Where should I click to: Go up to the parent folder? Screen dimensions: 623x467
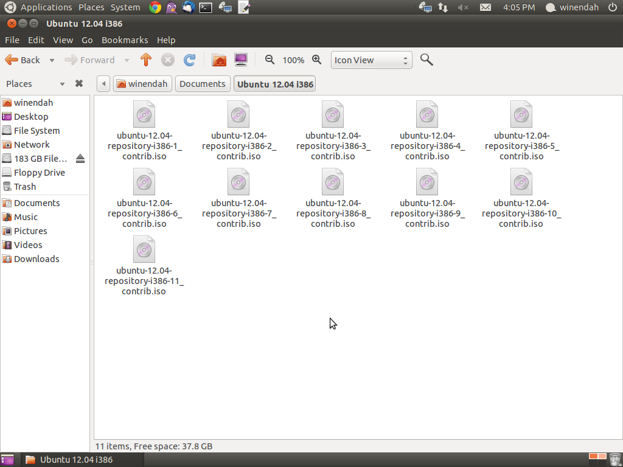coord(146,60)
